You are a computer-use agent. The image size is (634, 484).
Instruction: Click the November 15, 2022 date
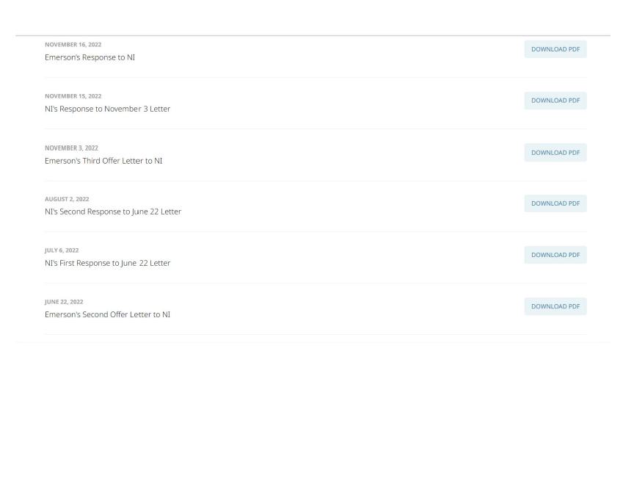tap(73, 96)
